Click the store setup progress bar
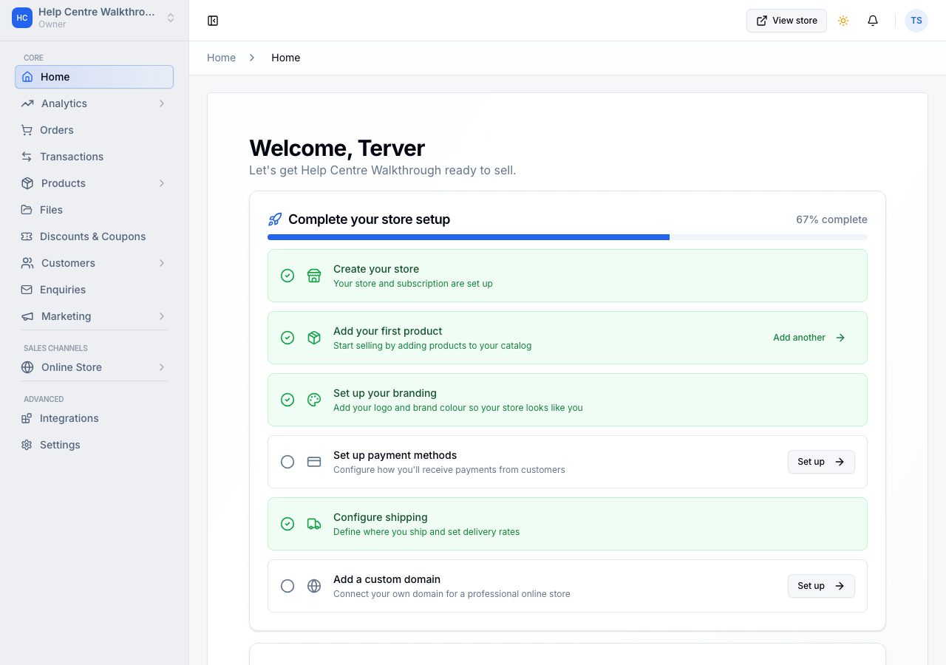 (x=568, y=237)
